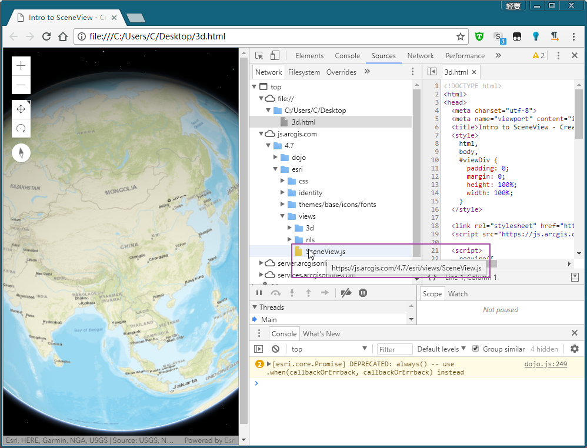The image size is (587, 448).
Task: Show more DevTools tabs chevron
Action: [x=498, y=55]
